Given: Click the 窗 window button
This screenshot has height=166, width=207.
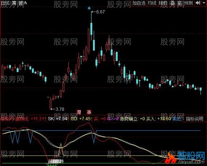Looking at the screenshot, I should tap(179, 3).
